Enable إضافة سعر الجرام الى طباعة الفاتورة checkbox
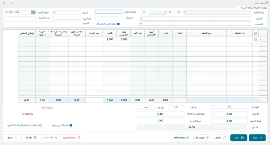 click(40, 125)
